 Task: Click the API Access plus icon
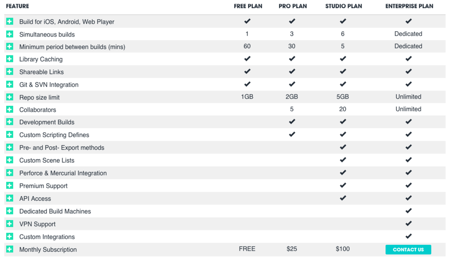coord(10,199)
